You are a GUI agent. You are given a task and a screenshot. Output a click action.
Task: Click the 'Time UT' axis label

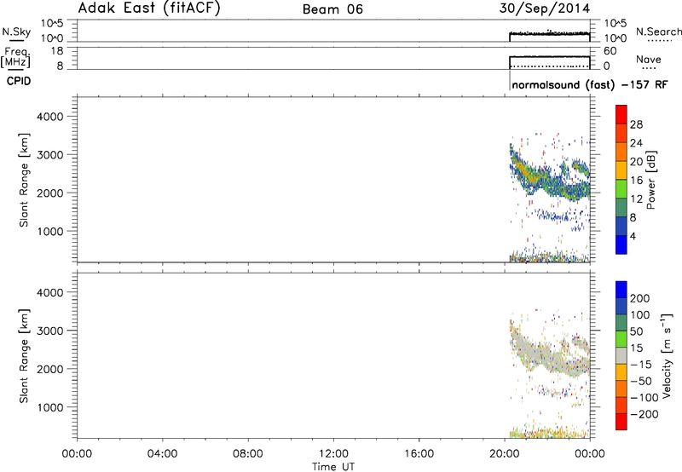pos(333,466)
